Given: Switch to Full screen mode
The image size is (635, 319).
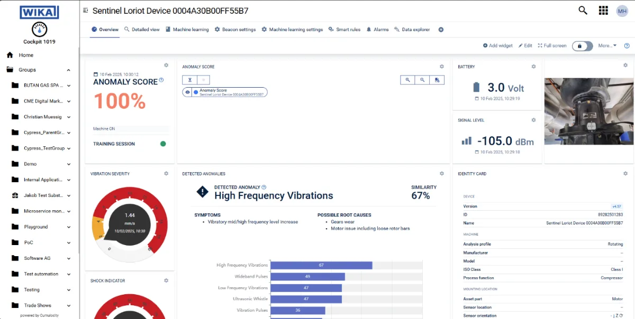Looking at the screenshot, I should tap(552, 46).
